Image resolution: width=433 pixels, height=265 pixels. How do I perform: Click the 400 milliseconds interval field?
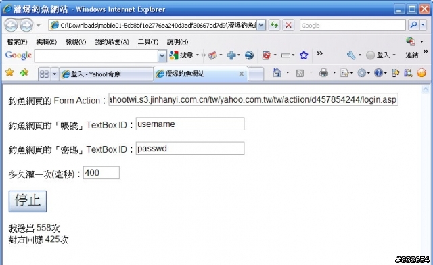coord(101,173)
